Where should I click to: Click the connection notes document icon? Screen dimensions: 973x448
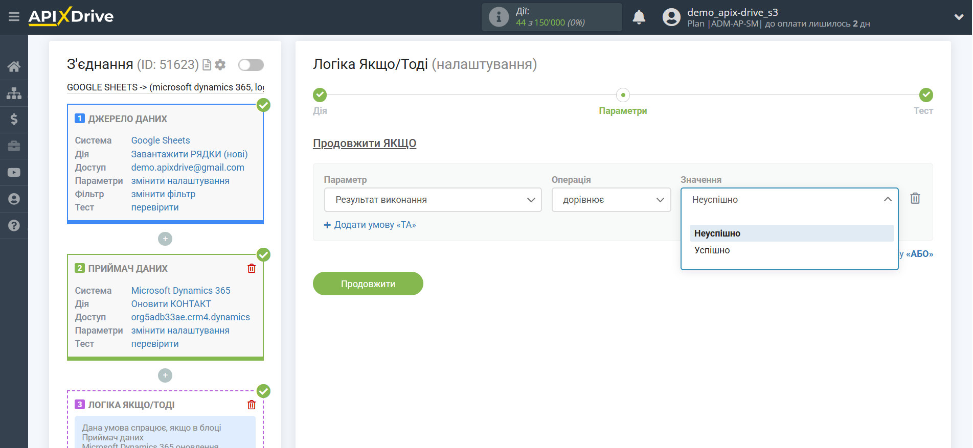(207, 65)
